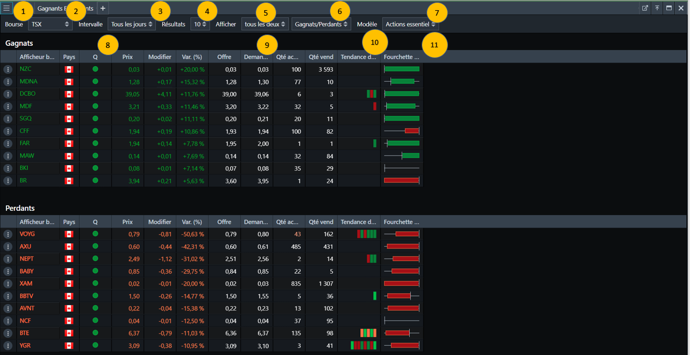Click the MDNA ticker symbol link
The image size is (690, 355).
click(28, 82)
